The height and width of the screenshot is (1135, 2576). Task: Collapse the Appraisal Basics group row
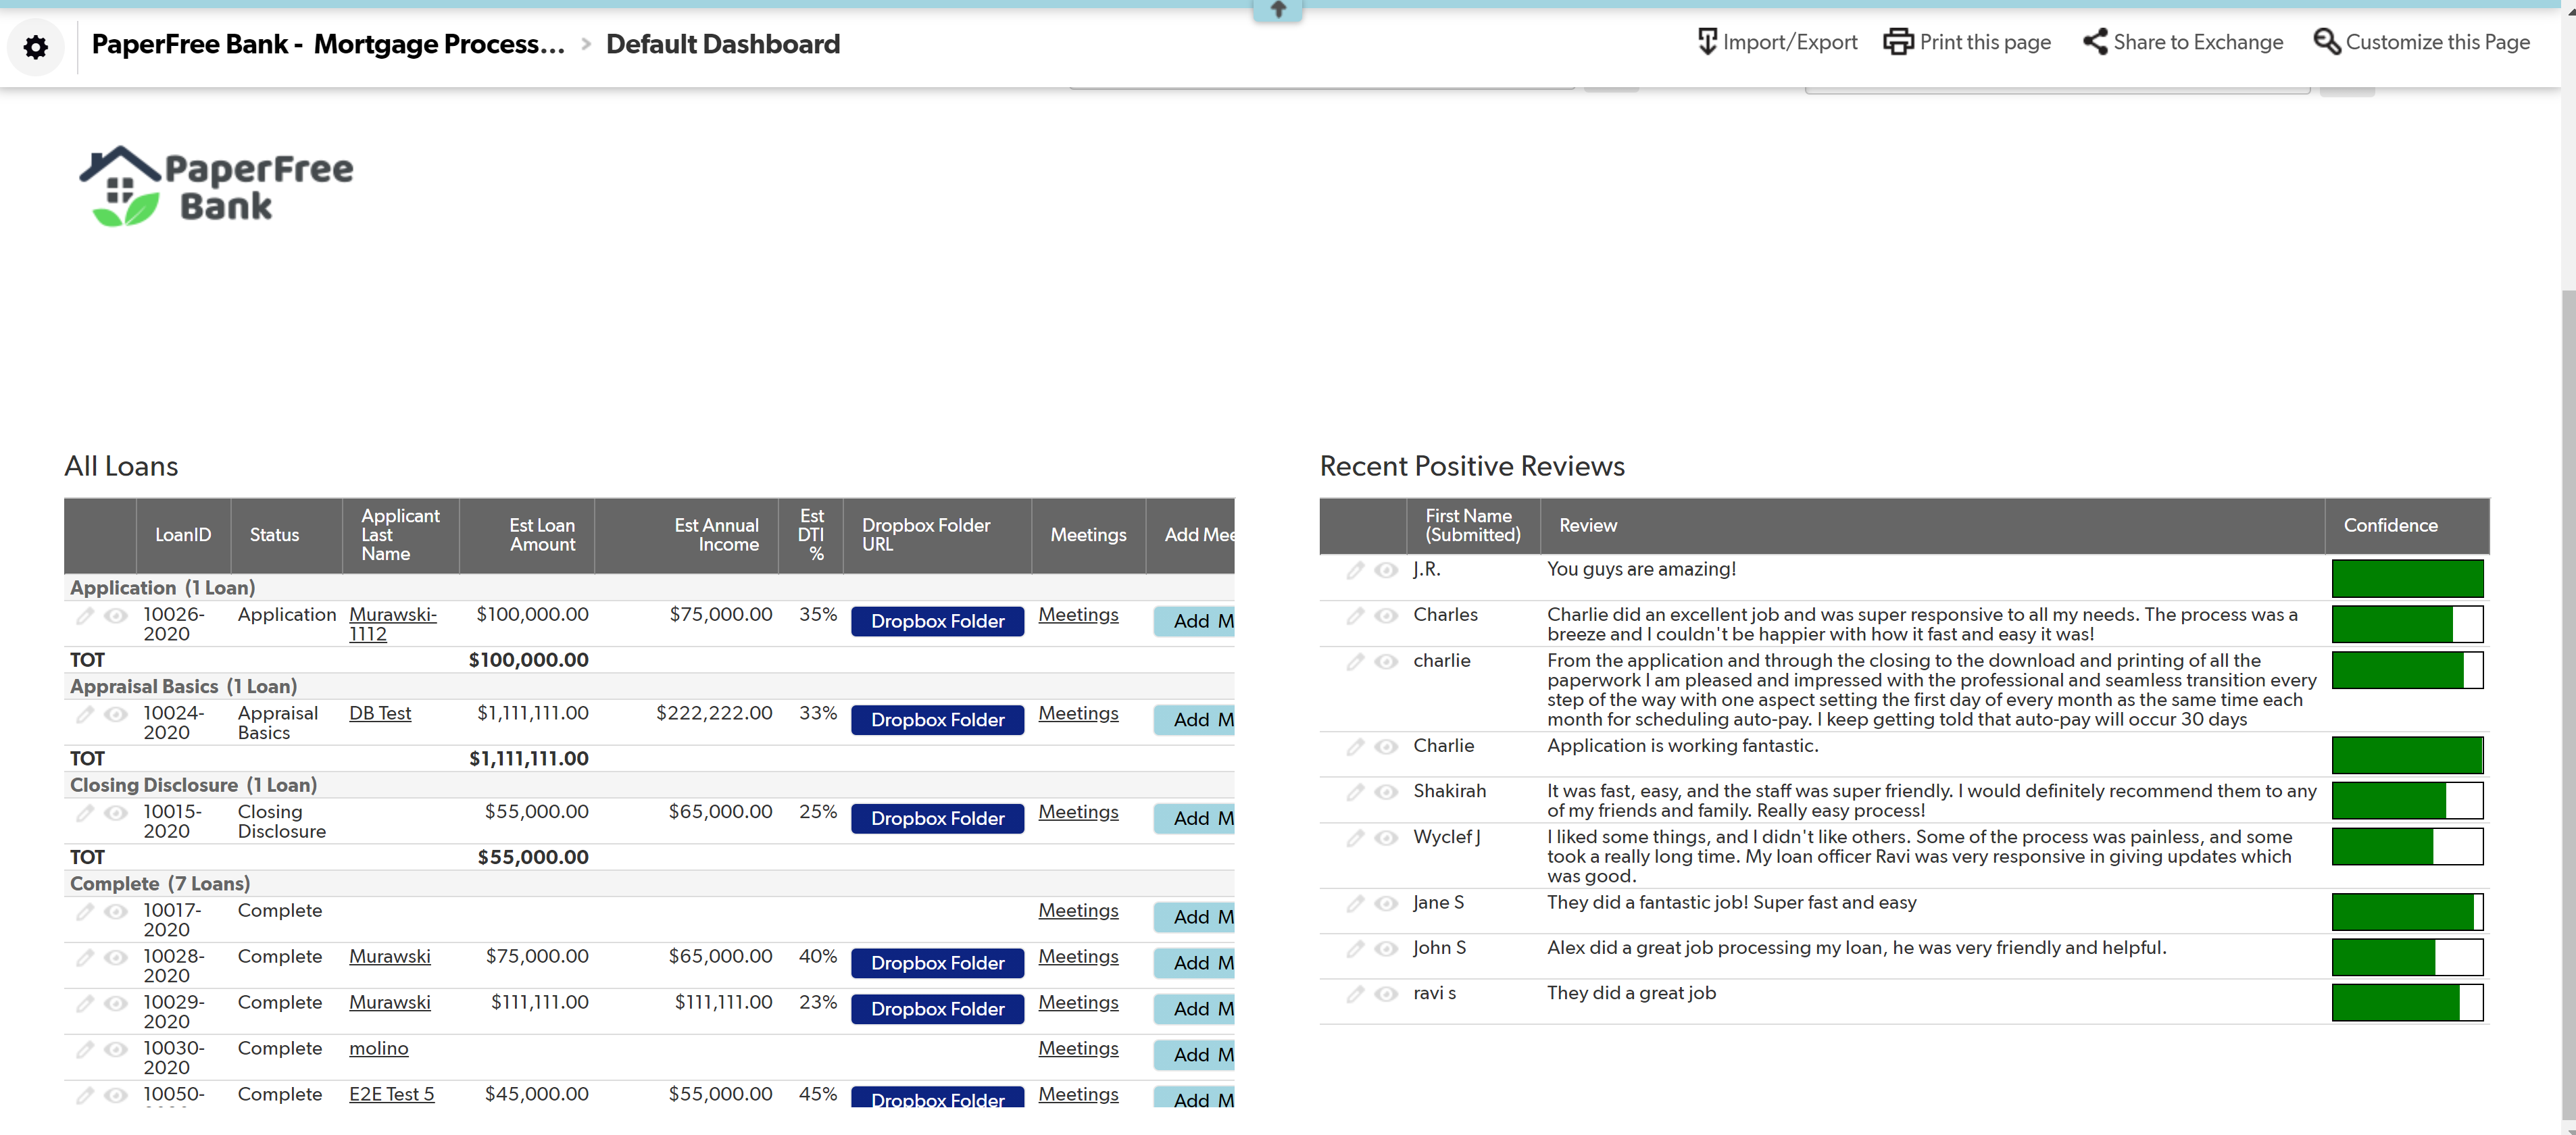click(183, 687)
